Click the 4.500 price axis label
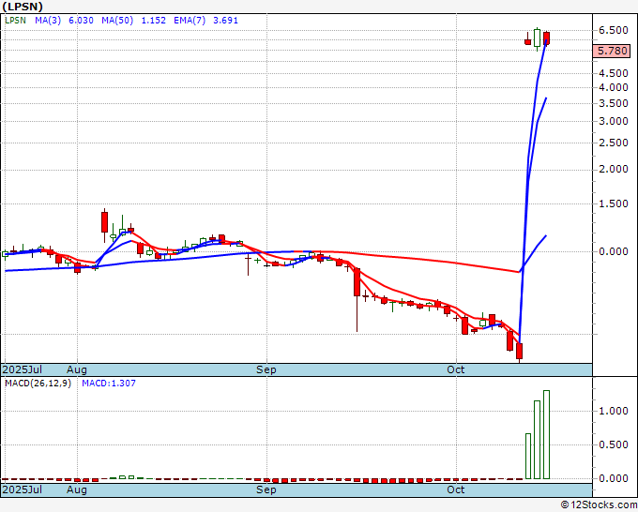This screenshot has height=512, width=638. [x=614, y=73]
